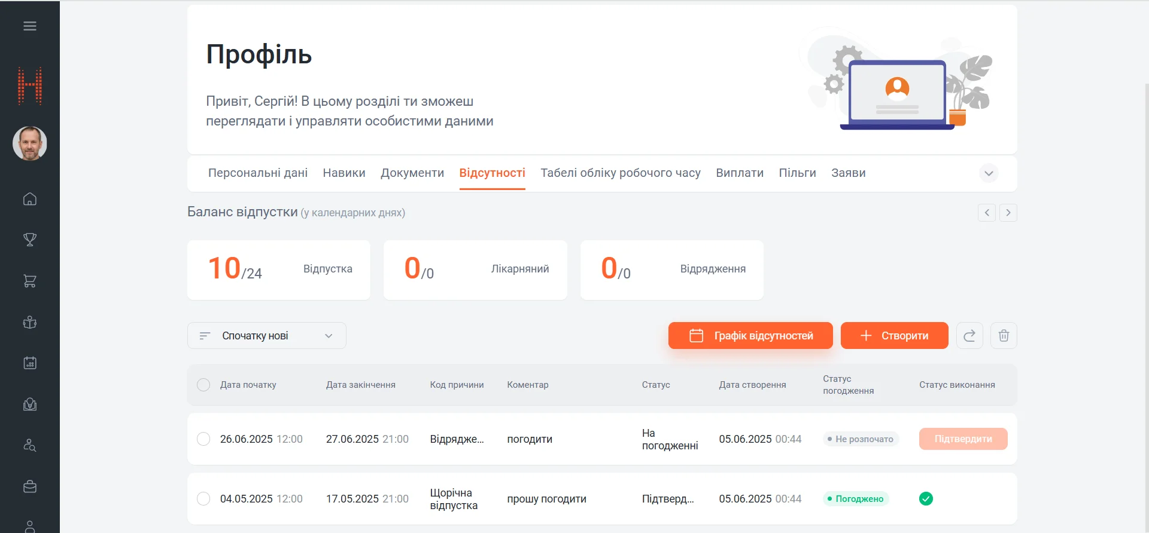Click the Не розпочато status badge
This screenshot has height=533, width=1149.
coord(861,439)
